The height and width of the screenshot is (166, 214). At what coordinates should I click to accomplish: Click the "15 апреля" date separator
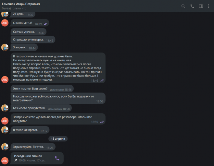(x=58, y=138)
